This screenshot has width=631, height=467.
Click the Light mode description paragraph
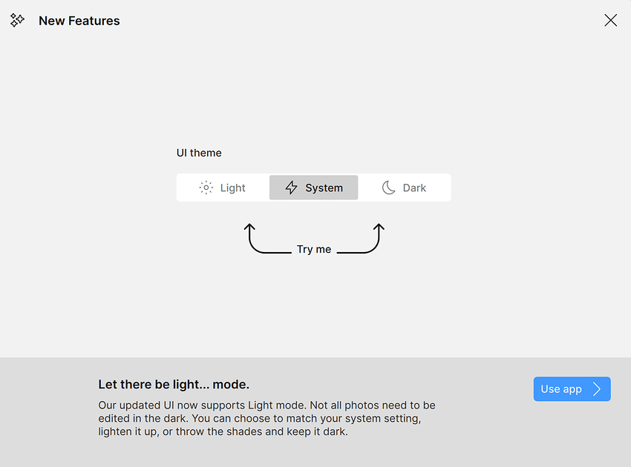click(266, 418)
